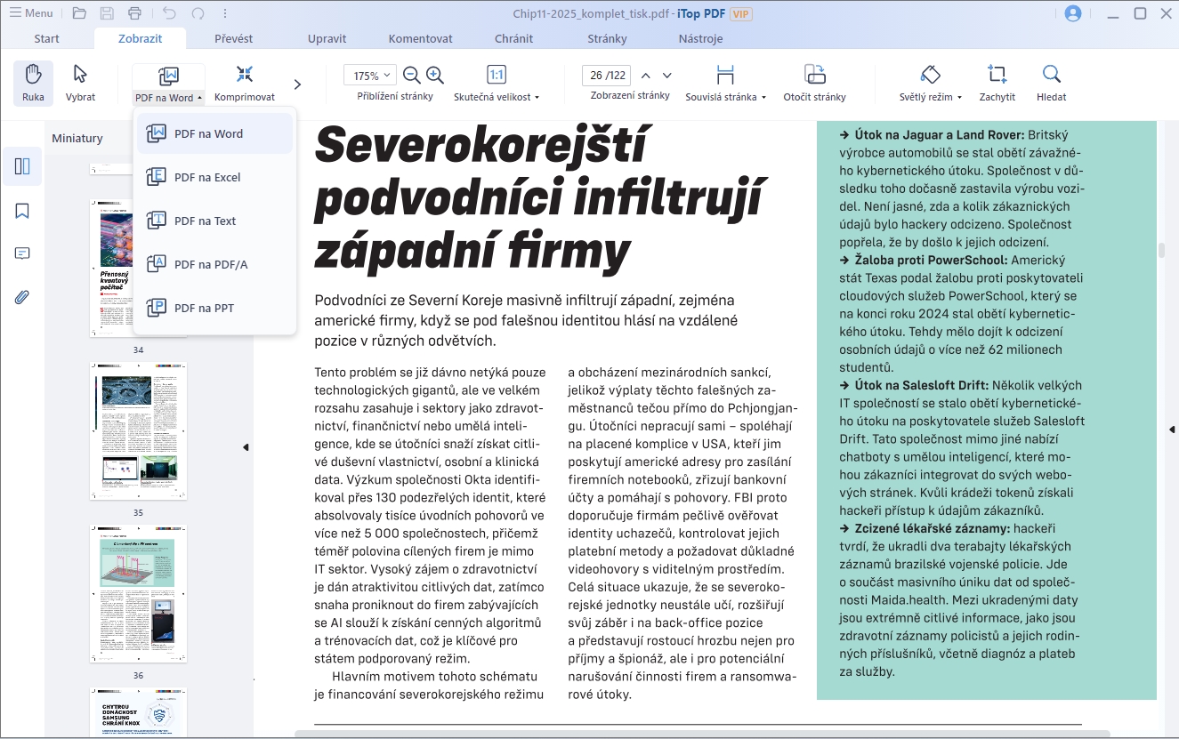1179x739 pixels.
Task: Open the bookmarks panel in sidebar
Action: click(22, 211)
